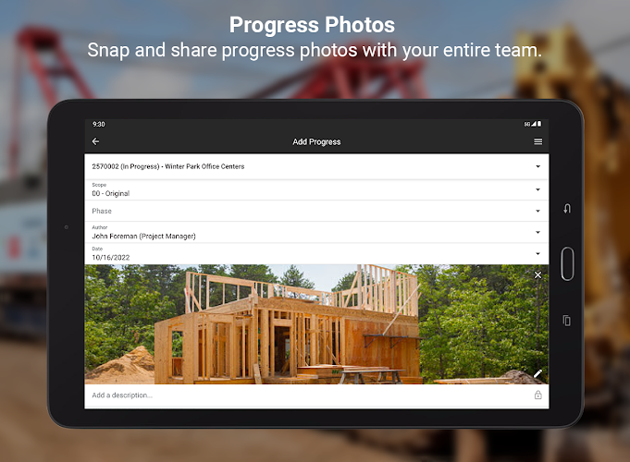Tap the 00 - Original scope value
This screenshot has width=630, height=462.
point(111,193)
